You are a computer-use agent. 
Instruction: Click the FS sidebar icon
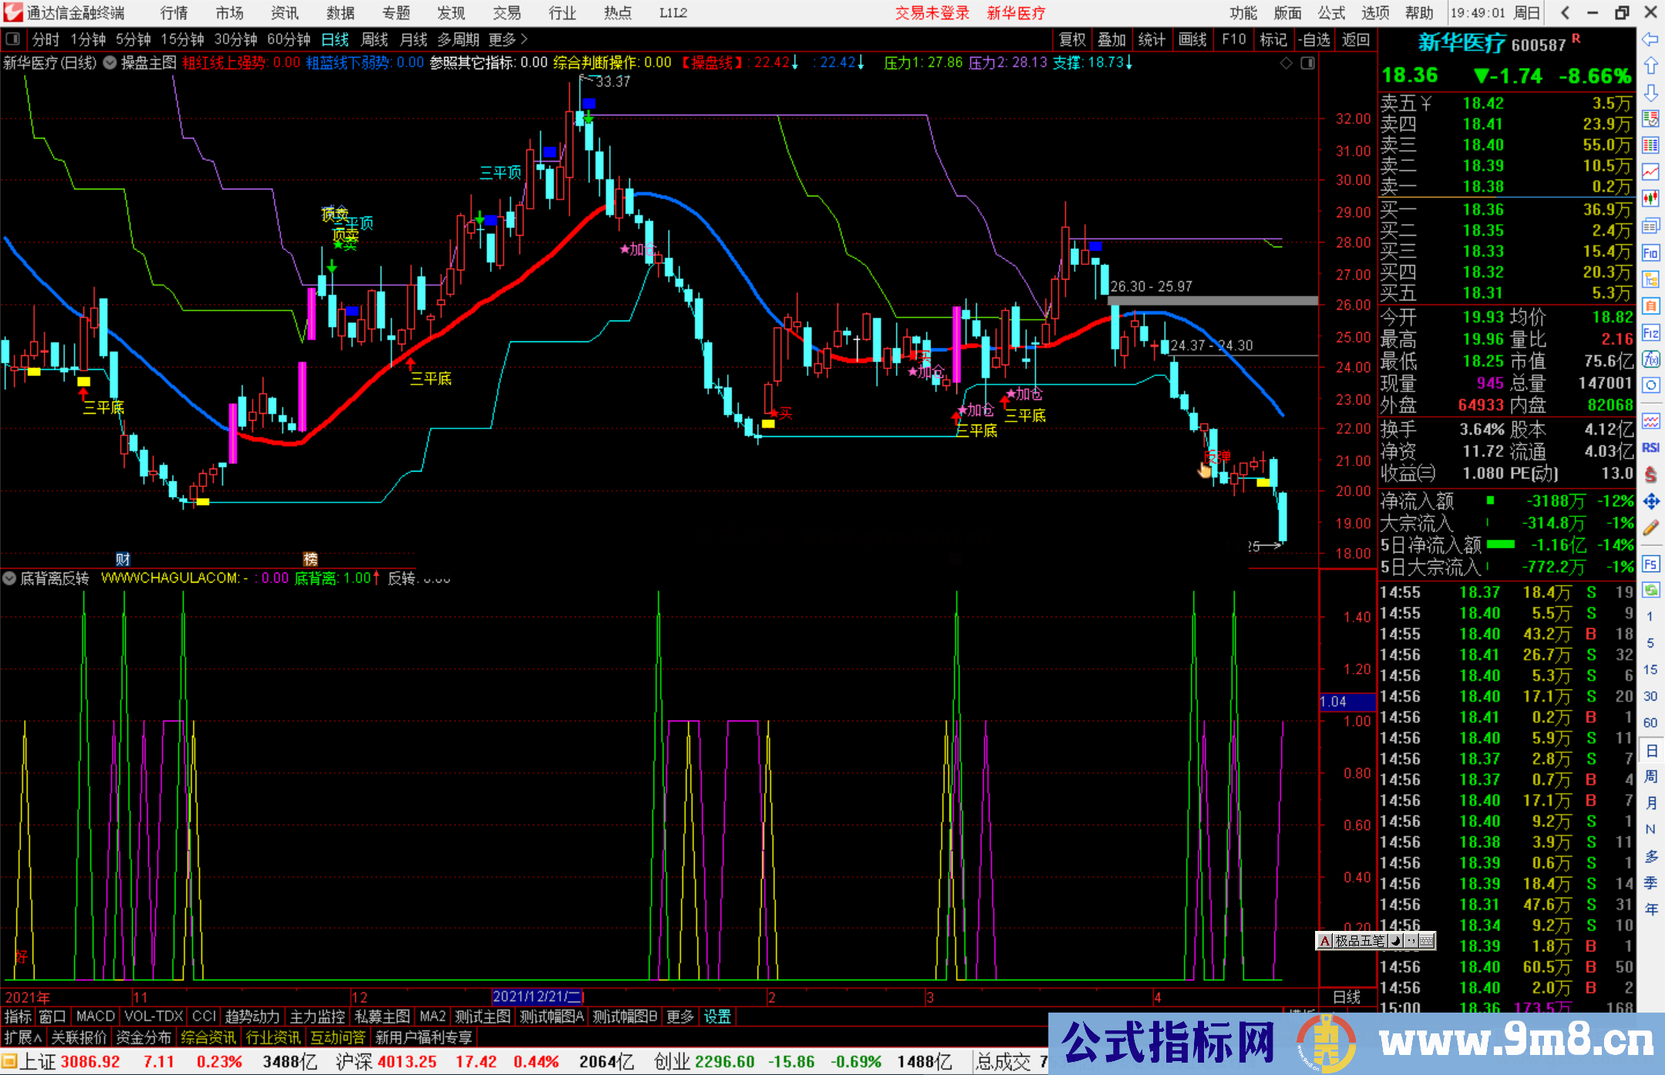[x=1650, y=564]
